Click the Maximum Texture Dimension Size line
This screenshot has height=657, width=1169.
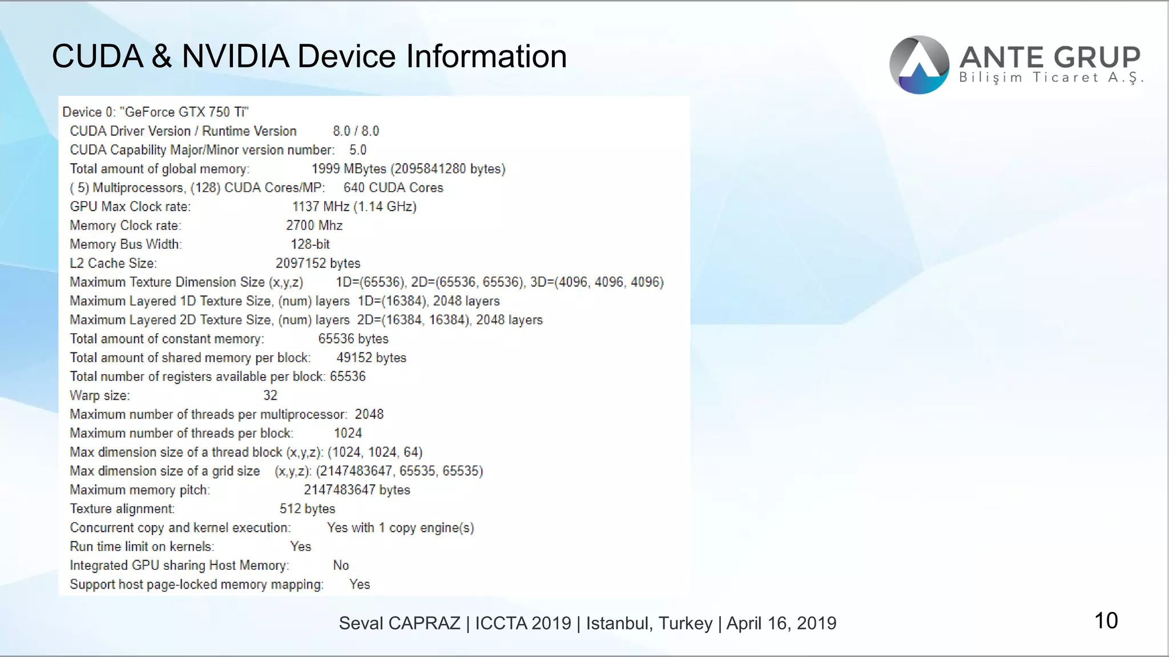pos(366,282)
